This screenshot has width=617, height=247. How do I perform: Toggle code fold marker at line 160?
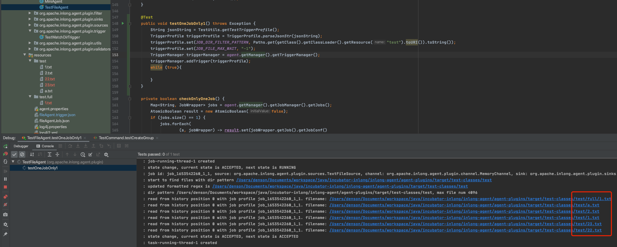130,99
